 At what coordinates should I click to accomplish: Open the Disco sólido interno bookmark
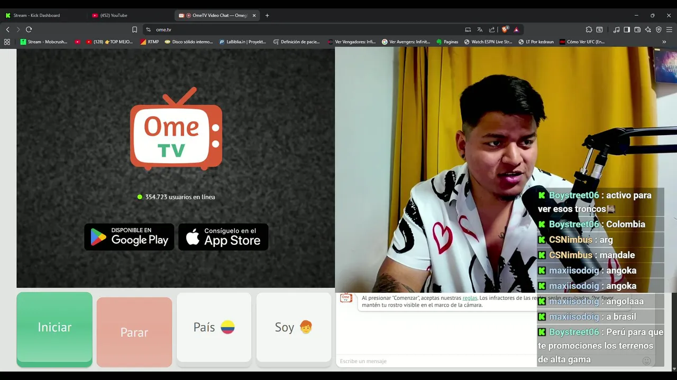coord(189,42)
